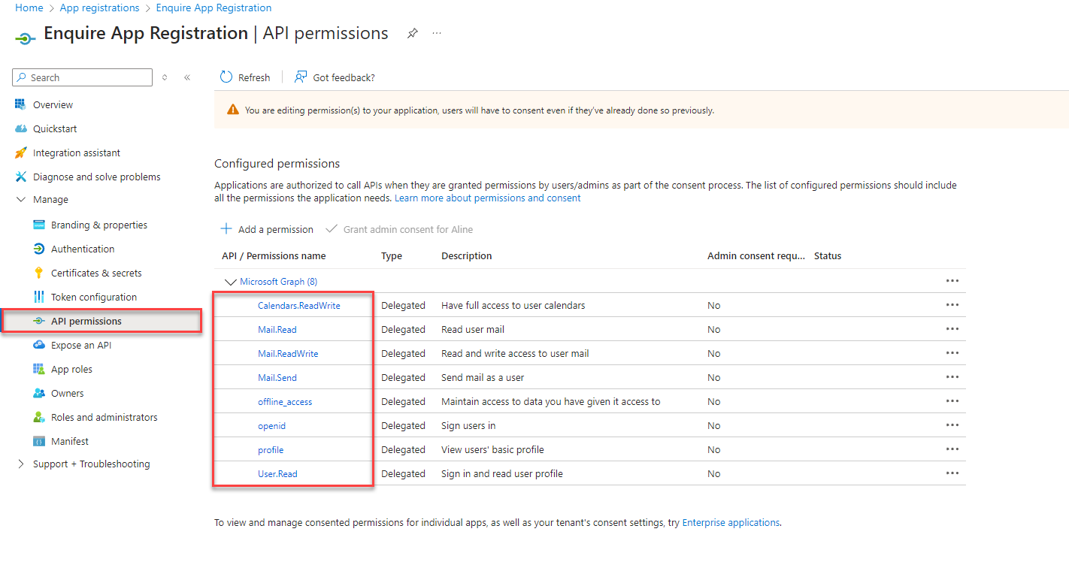
Task: Click the Refresh button label
Action: tap(254, 77)
